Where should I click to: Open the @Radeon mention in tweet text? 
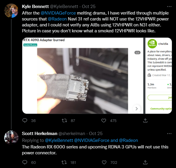pyautogui.click(x=57, y=19)
